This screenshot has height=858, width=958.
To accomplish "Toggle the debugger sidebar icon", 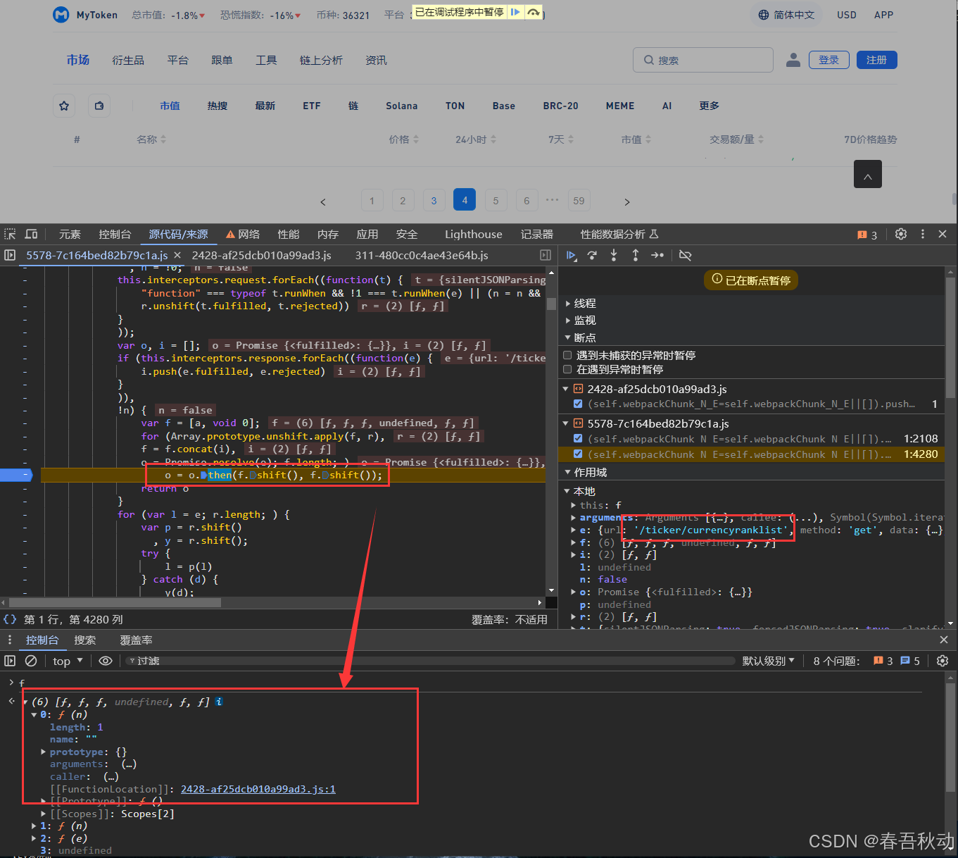I will coord(546,255).
